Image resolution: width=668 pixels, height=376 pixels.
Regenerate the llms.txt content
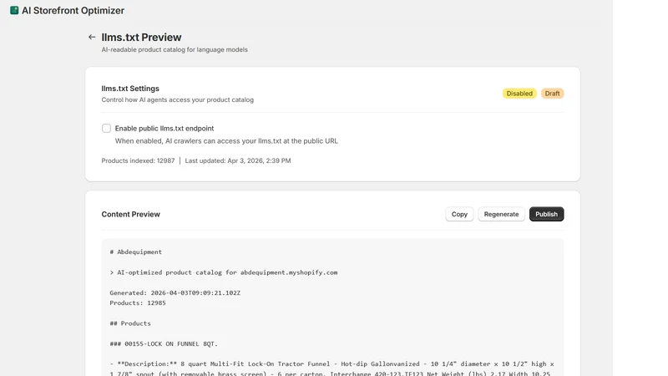click(501, 214)
